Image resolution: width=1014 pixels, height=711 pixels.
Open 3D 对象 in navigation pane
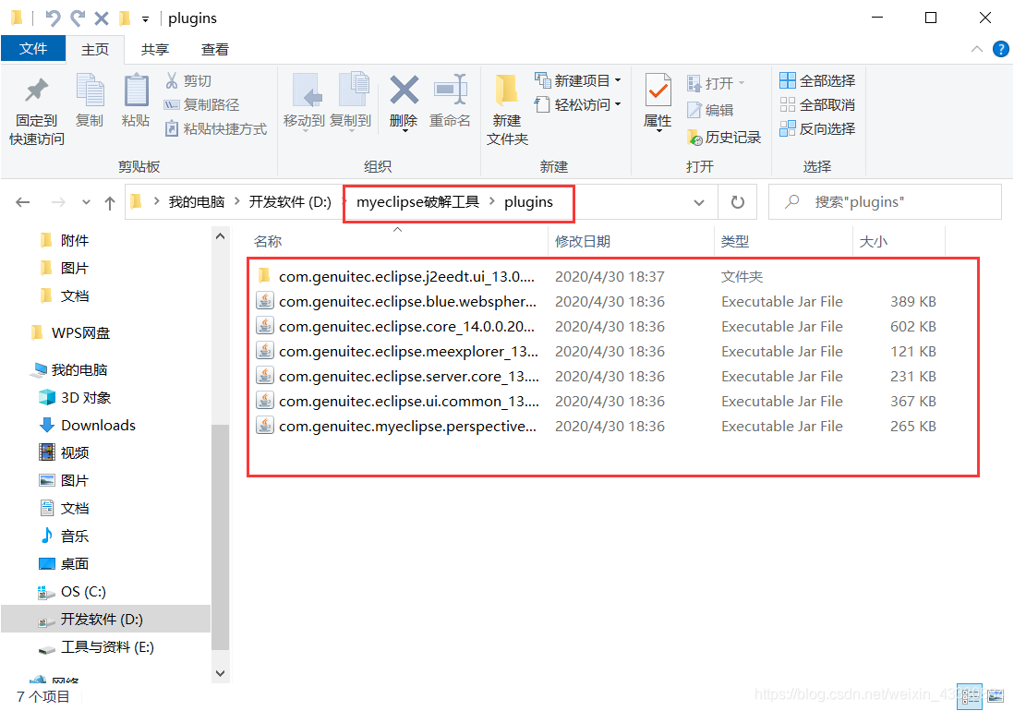point(85,397)
